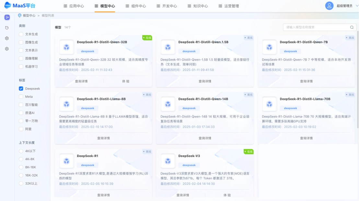Click DeepSeek-R1-Distill-Qwen.1.5B model cube icon

pos(168,47)
